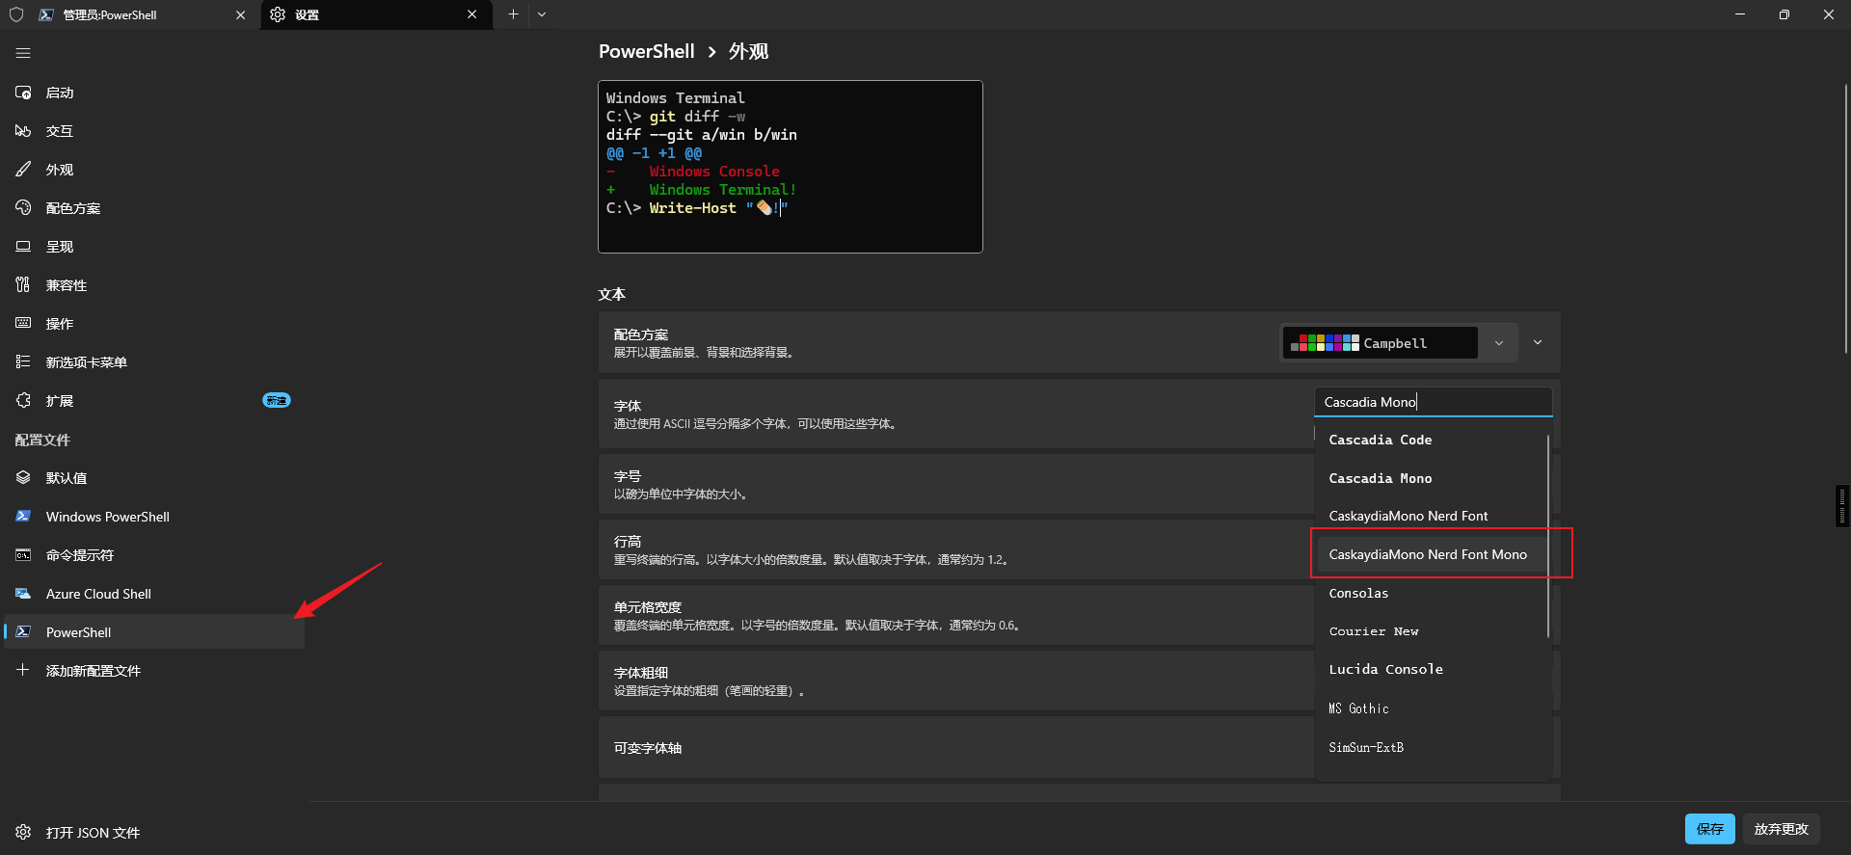Click the font name input field
This screenshot has width=1851, height=855.
point(1433,402)
